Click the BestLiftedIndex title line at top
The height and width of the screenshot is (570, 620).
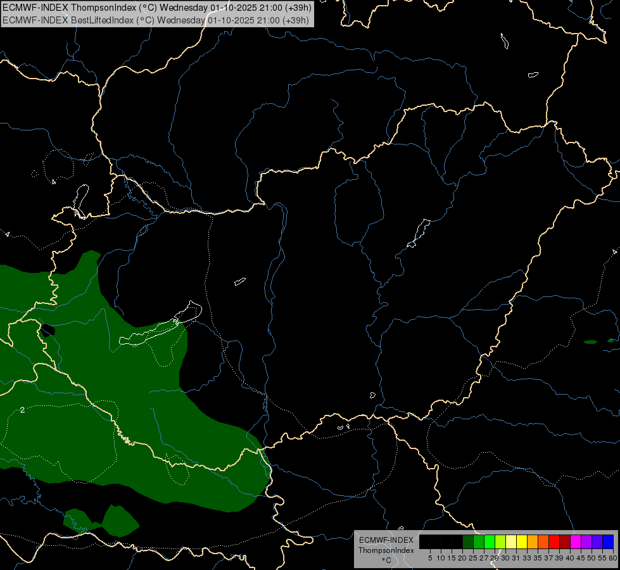pos(155,20)
